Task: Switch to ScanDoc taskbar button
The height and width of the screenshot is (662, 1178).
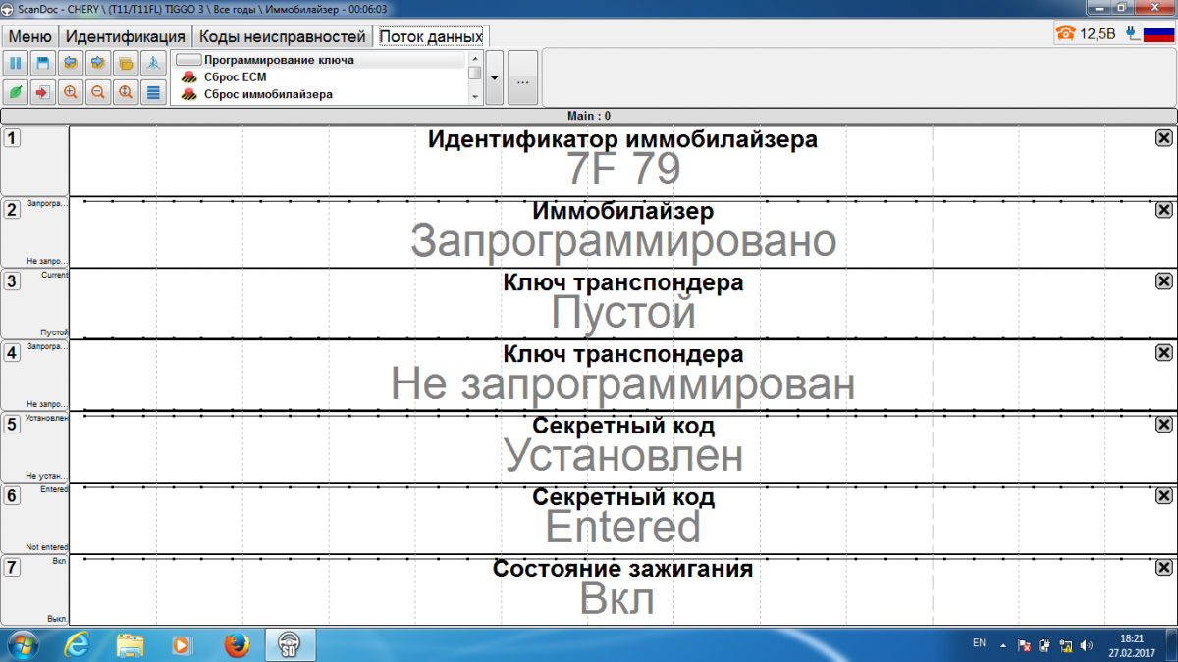Action: point(292,644)
